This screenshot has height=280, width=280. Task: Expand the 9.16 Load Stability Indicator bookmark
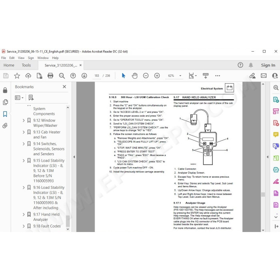(24, 188)
